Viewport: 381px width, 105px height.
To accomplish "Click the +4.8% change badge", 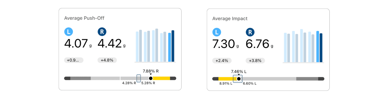I will pos(107,60).
